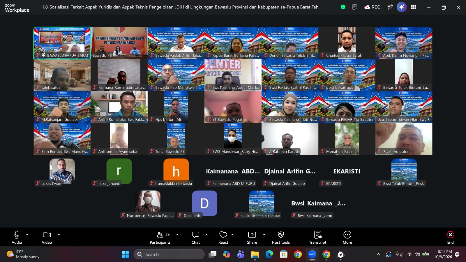The height and width of the screenshot is (262, 466).
Task: Expand chat options chevron
Action: click(206, 235)
